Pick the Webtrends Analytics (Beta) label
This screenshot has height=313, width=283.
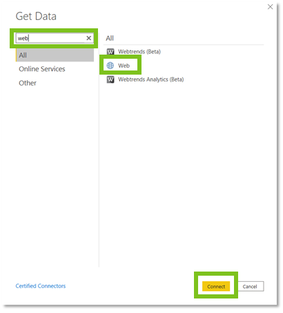tap(151, 79)
